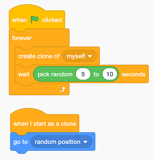Click the word "seconds" on wait block
The width and height of the screenshot is (154, 160).
click(x=134, y=74)
